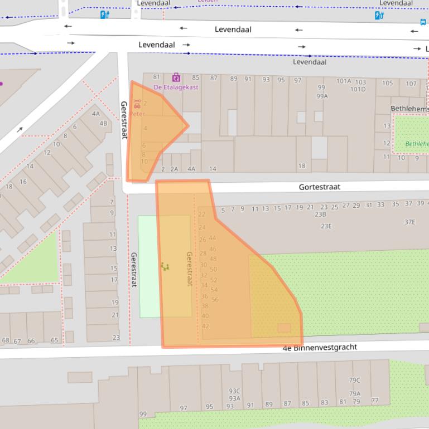Select the playground icon beside Gerestraat
Screen dimensions: 429x429
(165, 266)
